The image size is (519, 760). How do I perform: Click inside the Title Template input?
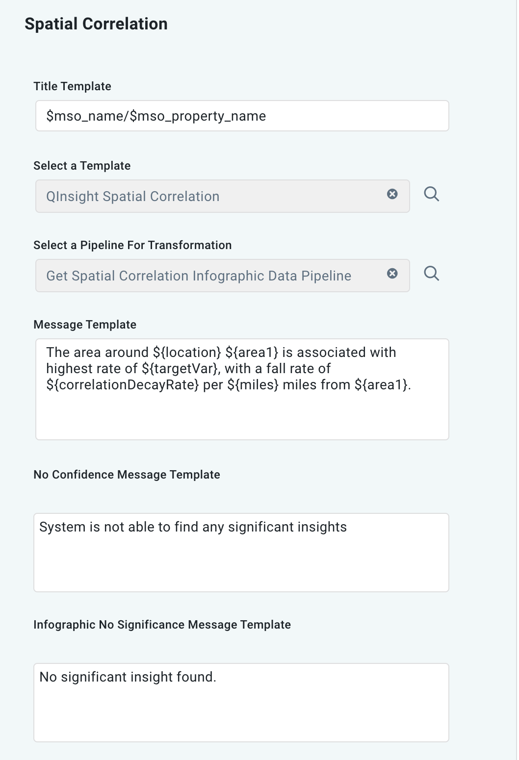[242, 116]
